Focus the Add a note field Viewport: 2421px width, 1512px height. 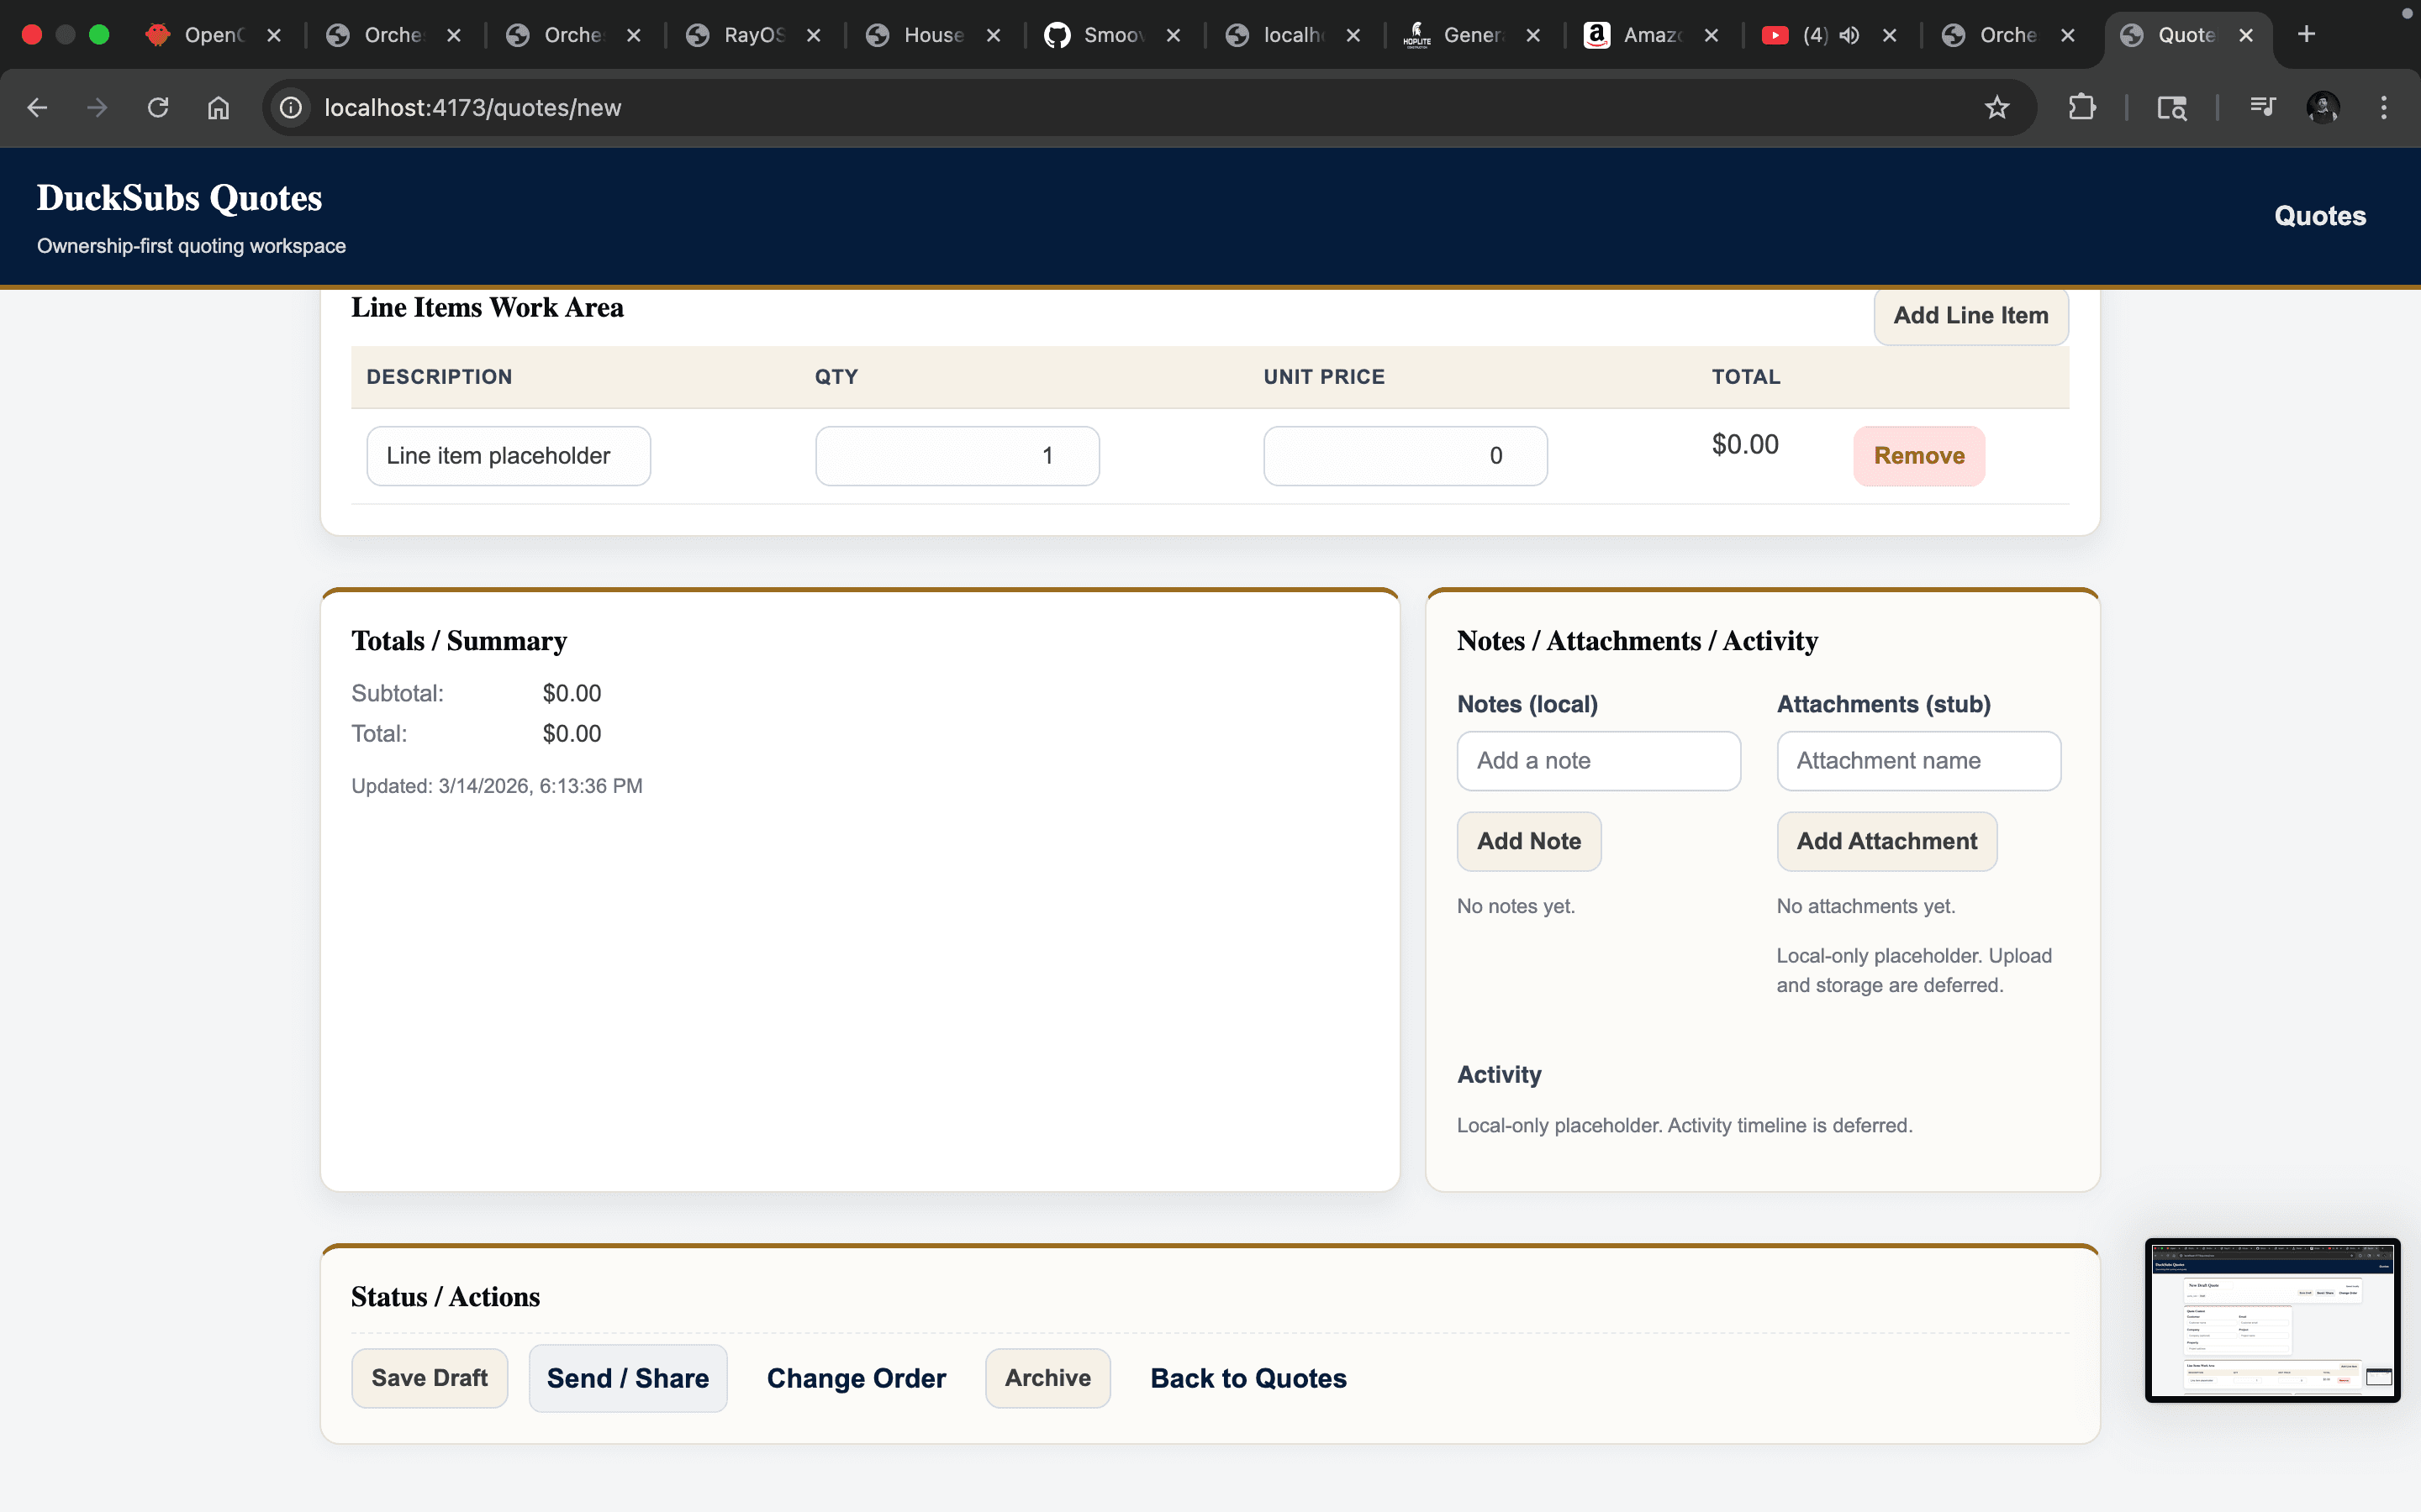(x=1598, y=761)
